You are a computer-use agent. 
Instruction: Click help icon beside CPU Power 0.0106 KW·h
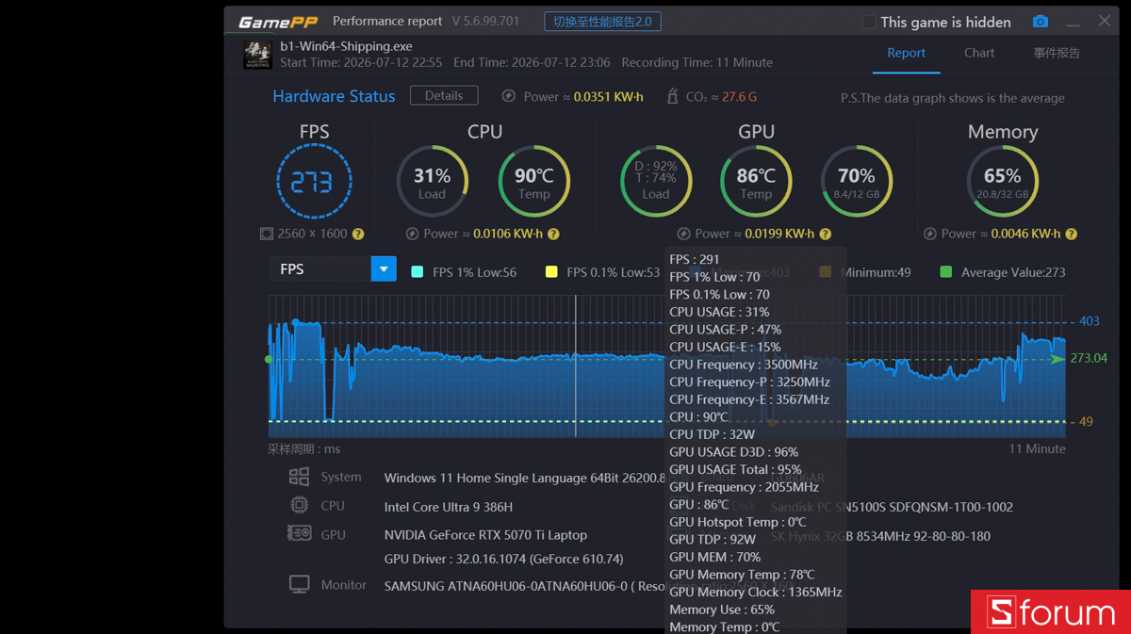(553, 234)
